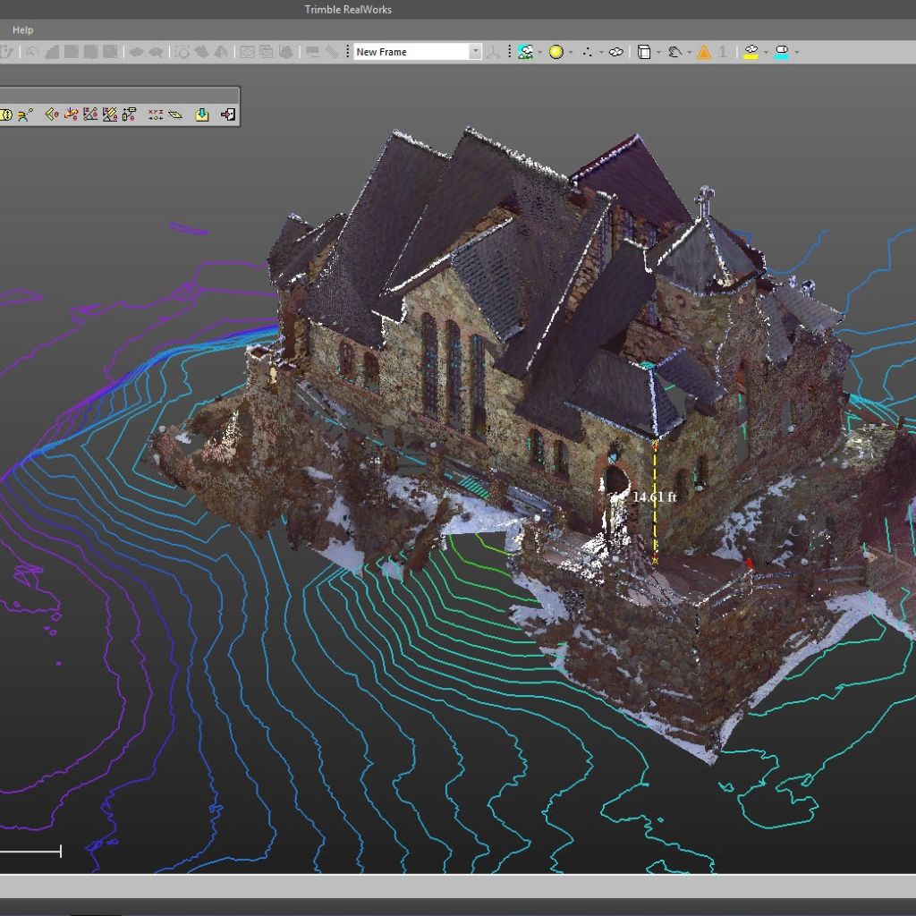
Task: Select the distance between boxes measurement icon
Action: tap(129, 114)
